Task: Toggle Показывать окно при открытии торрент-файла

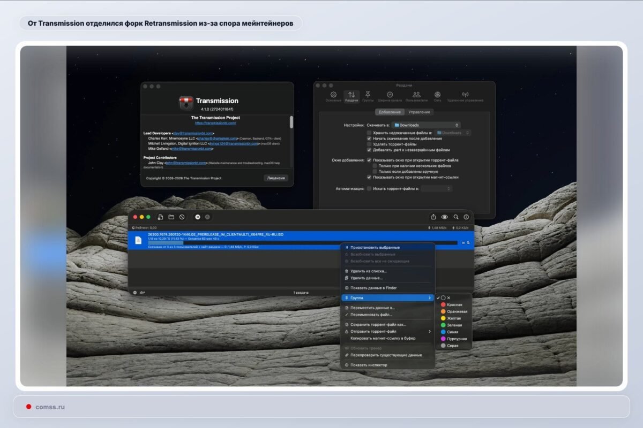Action: pyautogui.click(x=369, y=160)
